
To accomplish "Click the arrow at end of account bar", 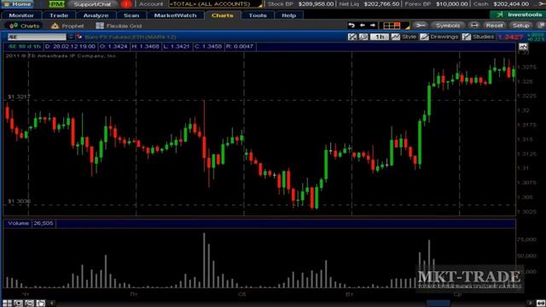I will (542, 4).
